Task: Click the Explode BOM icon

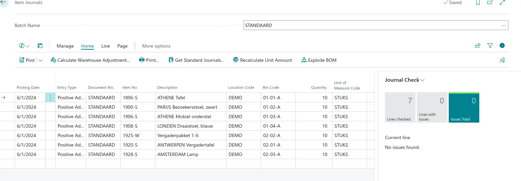Action: click(x=304, y=60)
